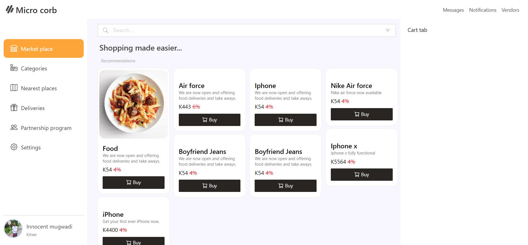Image resolution: width=528 pixels, height=245 pixels.
Task: Click the Nearest places map icon
Action: 14,88
